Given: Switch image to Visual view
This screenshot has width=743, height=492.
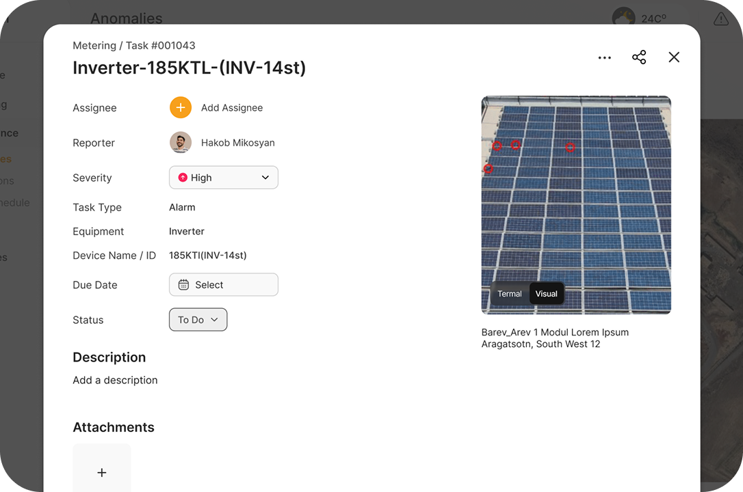Looking at the screenshot, I should 546,294.
